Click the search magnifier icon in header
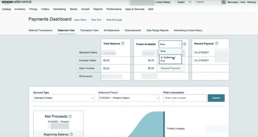Viewport: 258px width, 137px height. tap(224, 2)
